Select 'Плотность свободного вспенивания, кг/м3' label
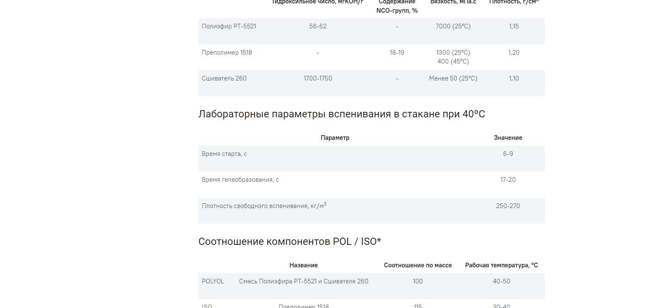The image size is (645, 308). [x=264, y=205]
